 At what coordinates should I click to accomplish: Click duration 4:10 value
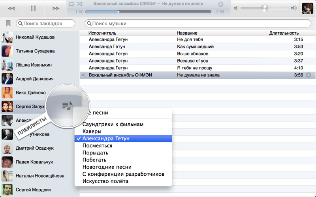coord(299,68)
